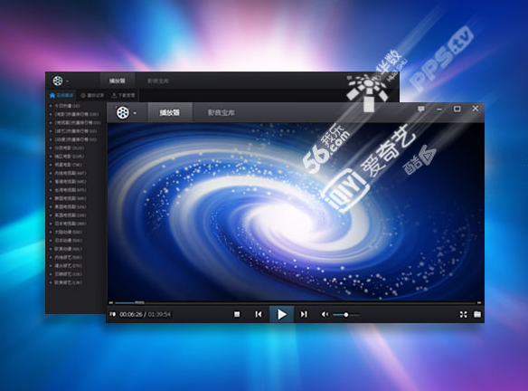Click the small icon left of elapsed time
The width and height of the screenshot is (528, 391).
click(x=113, y=314)
